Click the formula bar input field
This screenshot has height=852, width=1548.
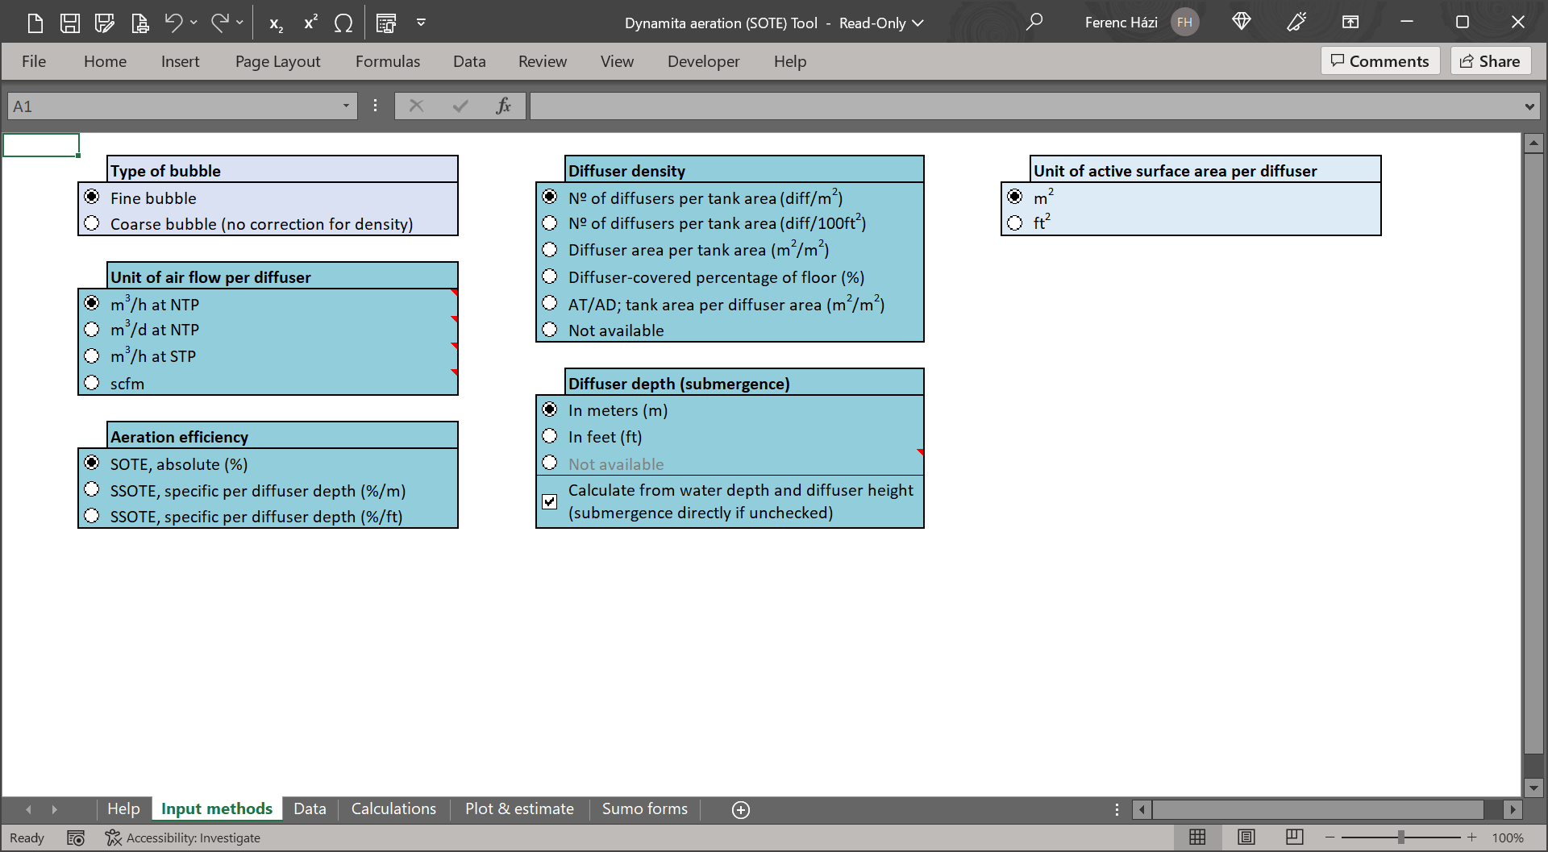1024,106
